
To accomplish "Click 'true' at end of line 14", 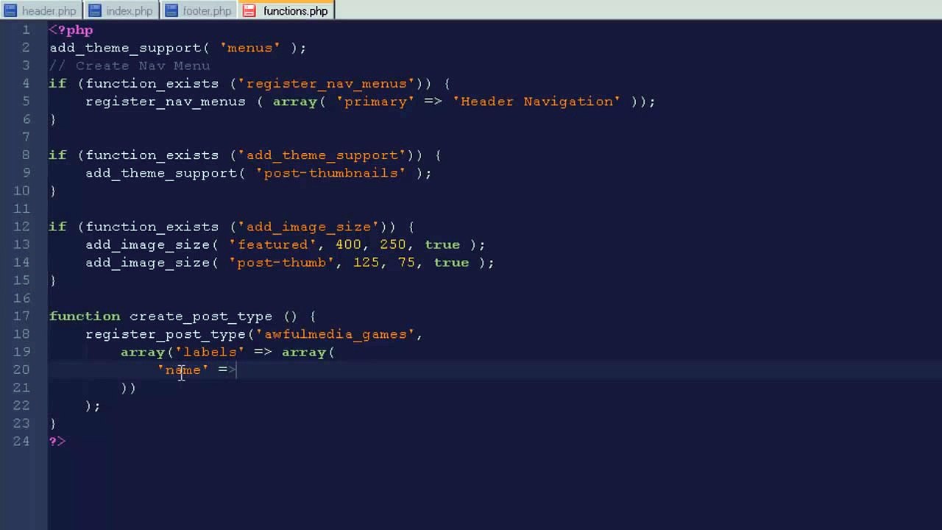I will click(x=451, y=263).
